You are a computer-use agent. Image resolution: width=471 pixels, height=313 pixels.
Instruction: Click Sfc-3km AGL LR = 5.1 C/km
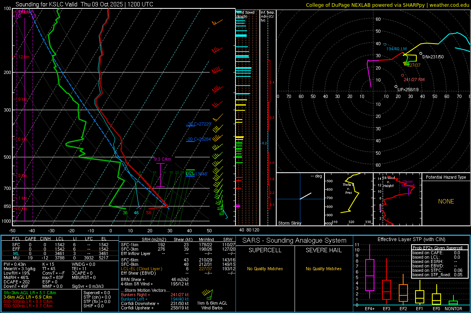30,293
